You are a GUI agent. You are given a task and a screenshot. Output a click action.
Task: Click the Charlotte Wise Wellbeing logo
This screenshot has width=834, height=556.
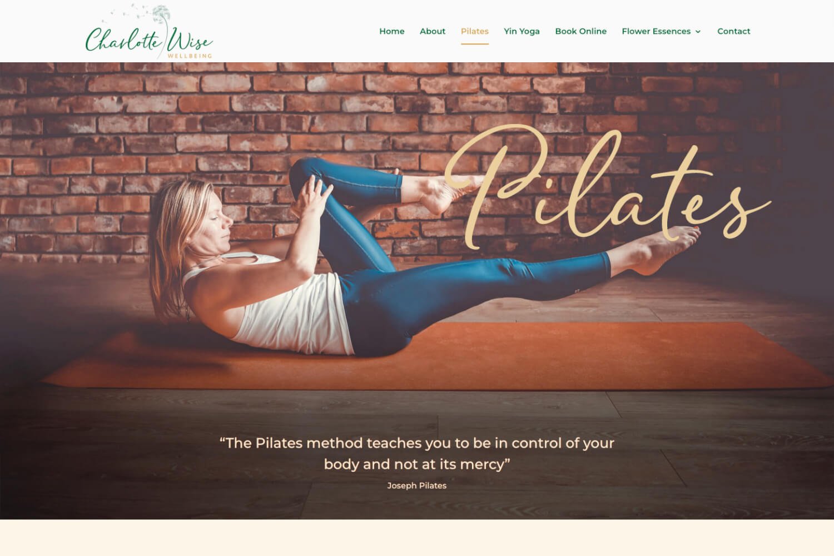pos(149,32)
